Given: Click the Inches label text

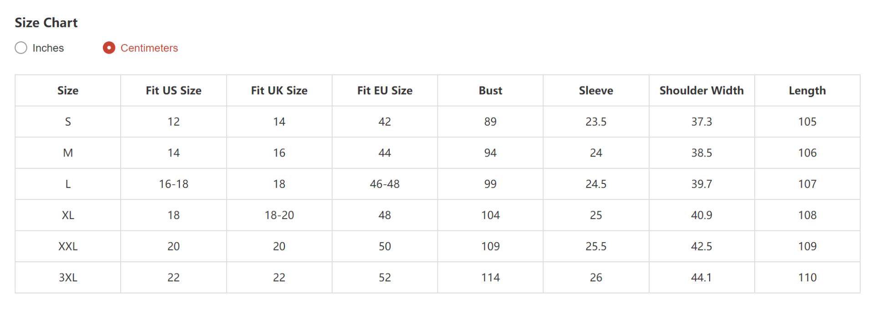Looking at the screenshot, I should click(x=48, y=48).
